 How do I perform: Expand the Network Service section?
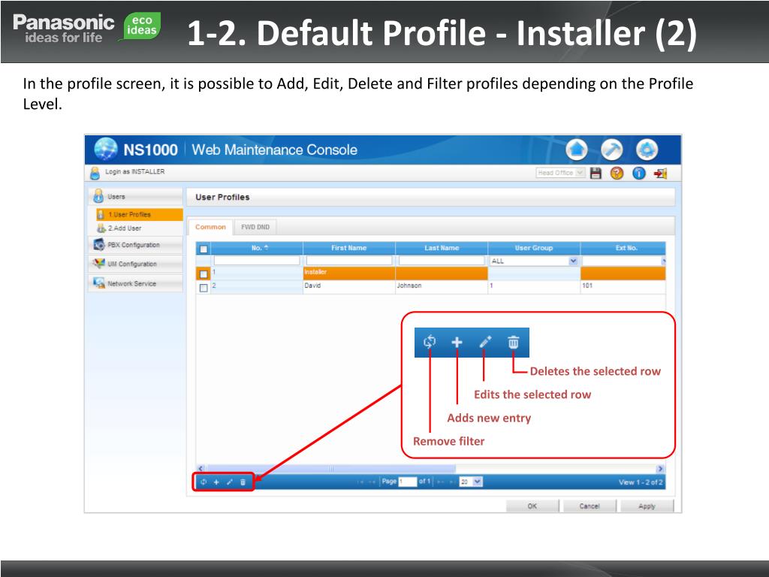(x=136, y=283)
